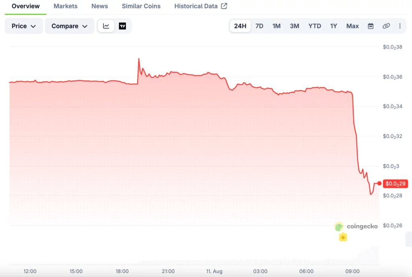Viewport: 412px width, 277px height.
Task: Click the red current price label $0.0₂29
Action: (396, 184)
